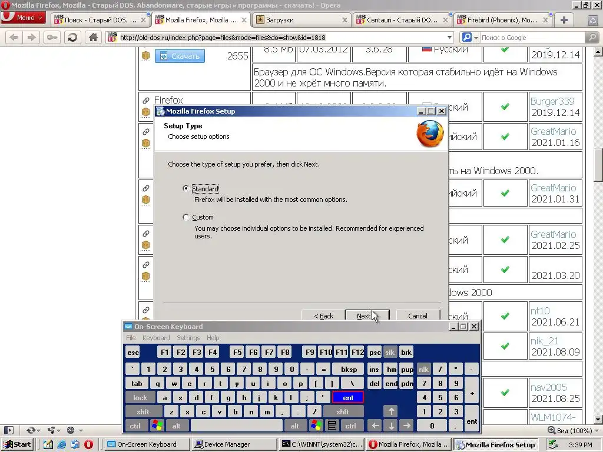The width and height of the screenshot is (603, 452).
Task: Go to Opera home page icon
Action: (93, 37)
